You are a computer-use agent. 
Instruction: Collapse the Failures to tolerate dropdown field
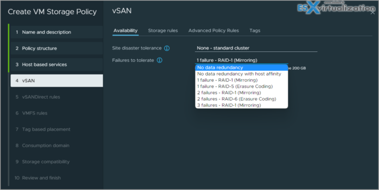coord(242,60)
